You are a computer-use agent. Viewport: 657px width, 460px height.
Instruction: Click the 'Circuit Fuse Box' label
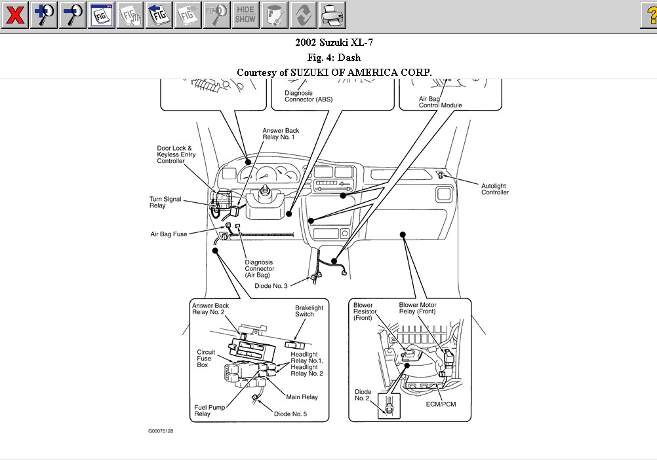click(x=206, y=359)
